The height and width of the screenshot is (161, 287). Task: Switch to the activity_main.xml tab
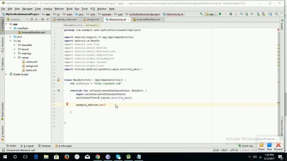66,19
